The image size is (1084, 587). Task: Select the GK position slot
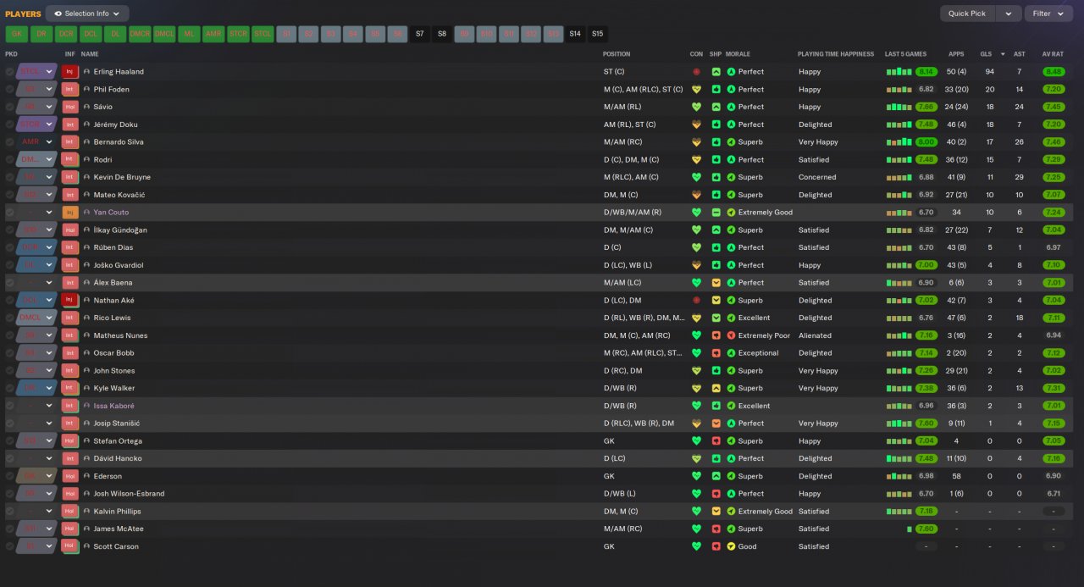click(x=17, y=34)
